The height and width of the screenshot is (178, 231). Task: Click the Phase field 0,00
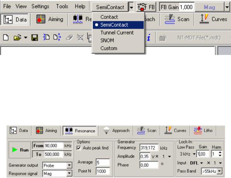(149, 165)
